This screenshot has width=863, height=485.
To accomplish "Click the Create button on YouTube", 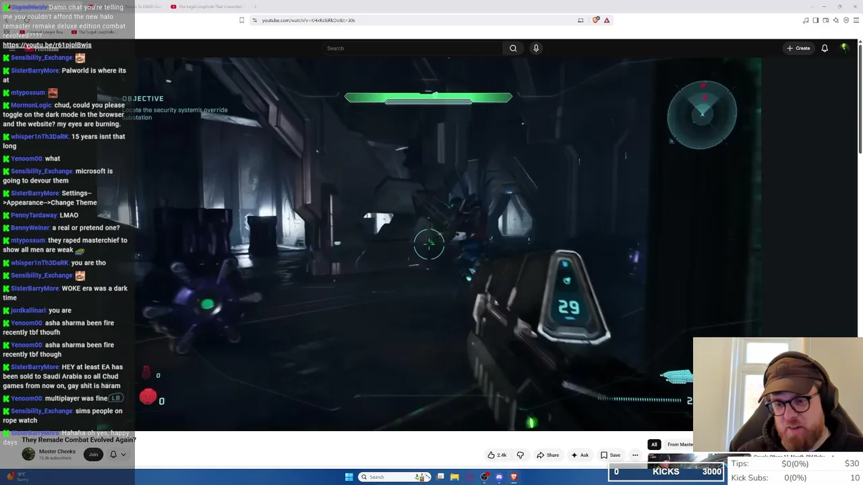I will click(798, 48).
